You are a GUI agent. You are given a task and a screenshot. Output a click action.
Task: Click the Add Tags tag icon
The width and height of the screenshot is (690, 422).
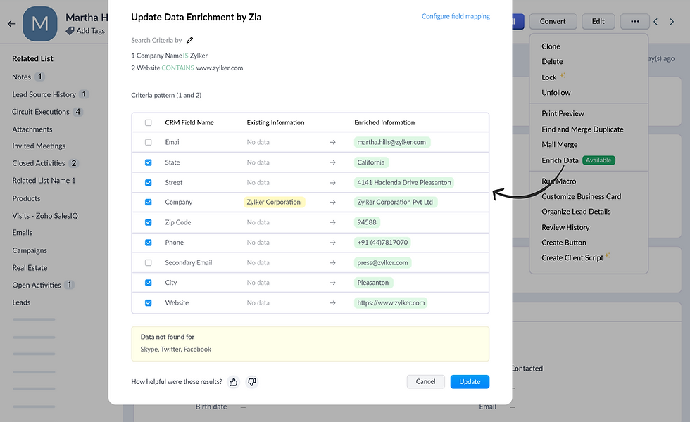(x=70, y=31)
